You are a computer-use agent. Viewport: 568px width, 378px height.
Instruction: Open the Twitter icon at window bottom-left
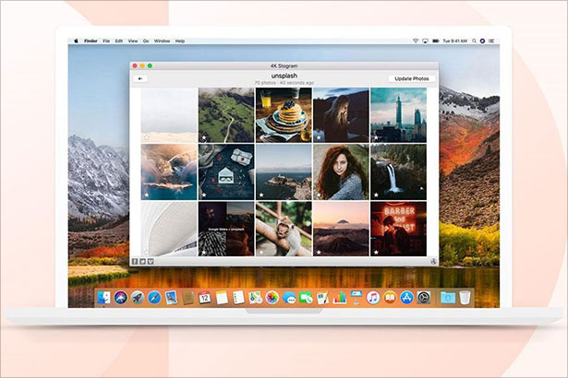tap(141, 261)
